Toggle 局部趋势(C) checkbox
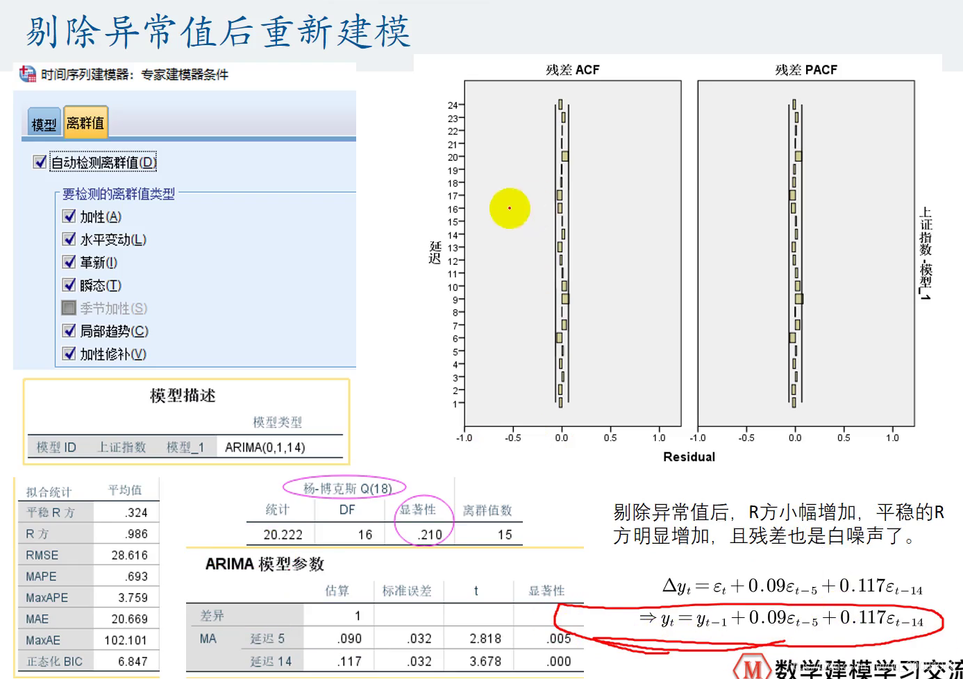The width and height of the screenshot is (963, 679). 69,331
